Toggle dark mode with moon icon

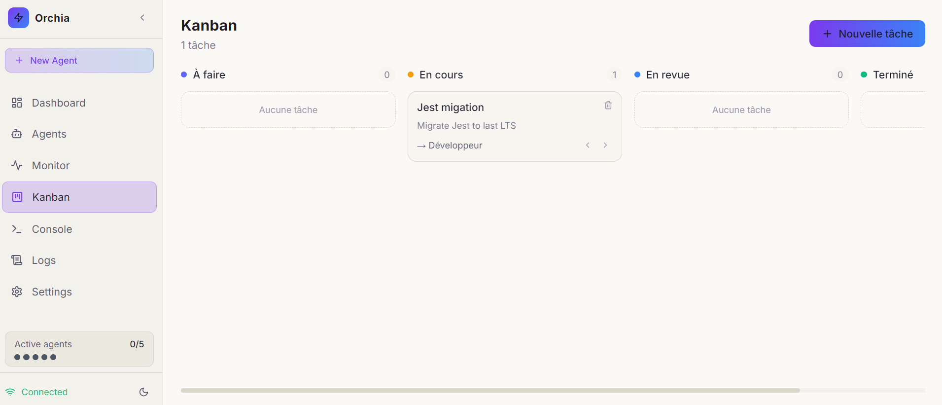pyautogui.click(x=144, y=392)
